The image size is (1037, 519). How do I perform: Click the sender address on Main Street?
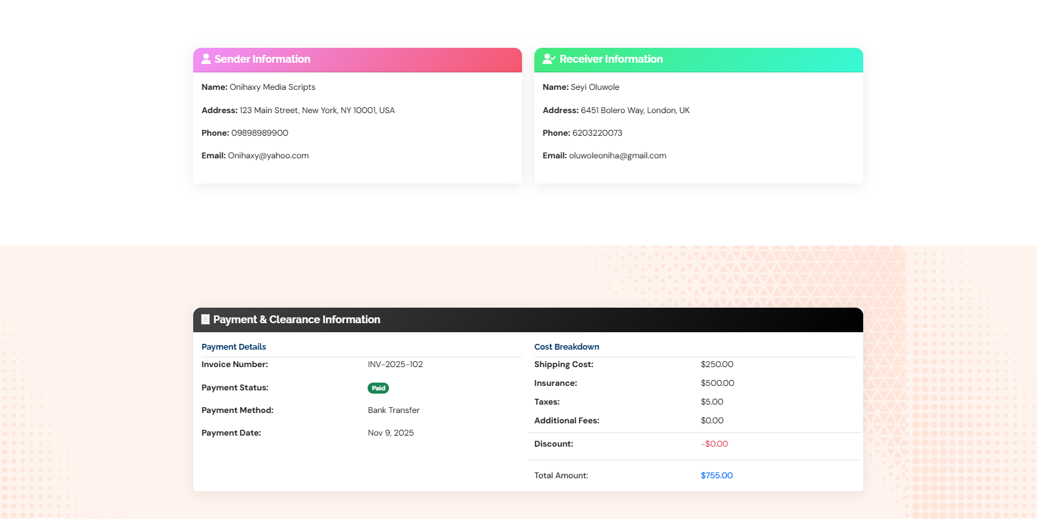(x=317, y=111)
